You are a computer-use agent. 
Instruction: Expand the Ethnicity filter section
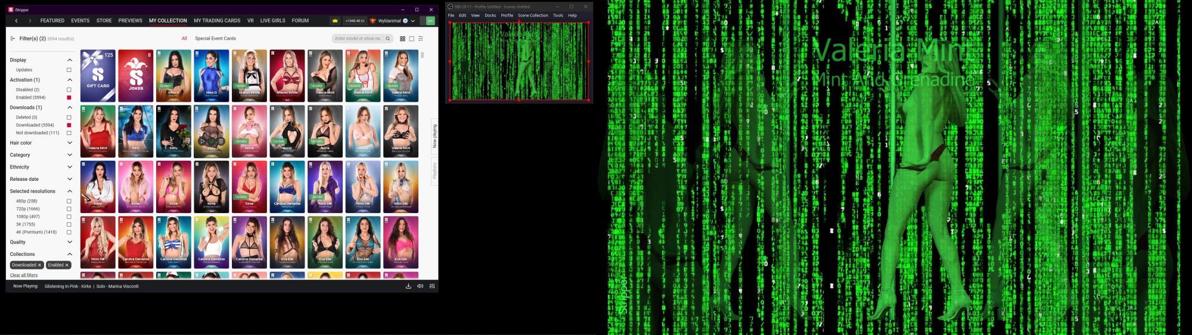tap(70, 167)
